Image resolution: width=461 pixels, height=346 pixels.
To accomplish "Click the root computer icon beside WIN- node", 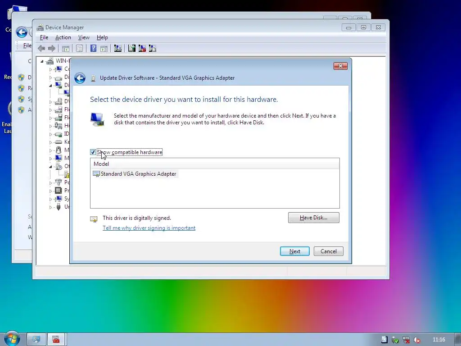I will pyautogui.click(x=50, y=61).
